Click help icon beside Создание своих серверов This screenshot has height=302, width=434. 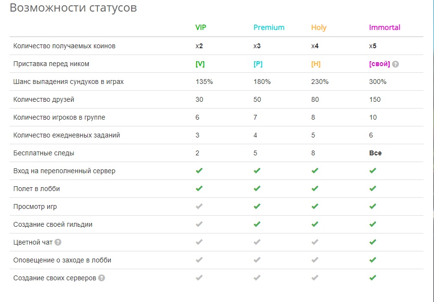[102, 278]
